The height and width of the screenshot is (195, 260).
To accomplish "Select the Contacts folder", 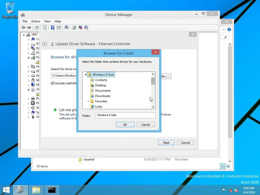I will click(x=101, y=80).
